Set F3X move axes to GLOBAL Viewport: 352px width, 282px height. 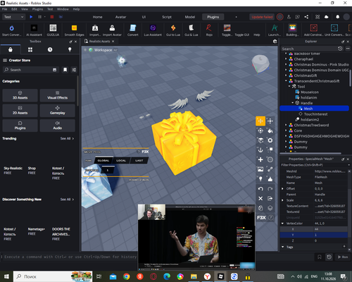103,161
